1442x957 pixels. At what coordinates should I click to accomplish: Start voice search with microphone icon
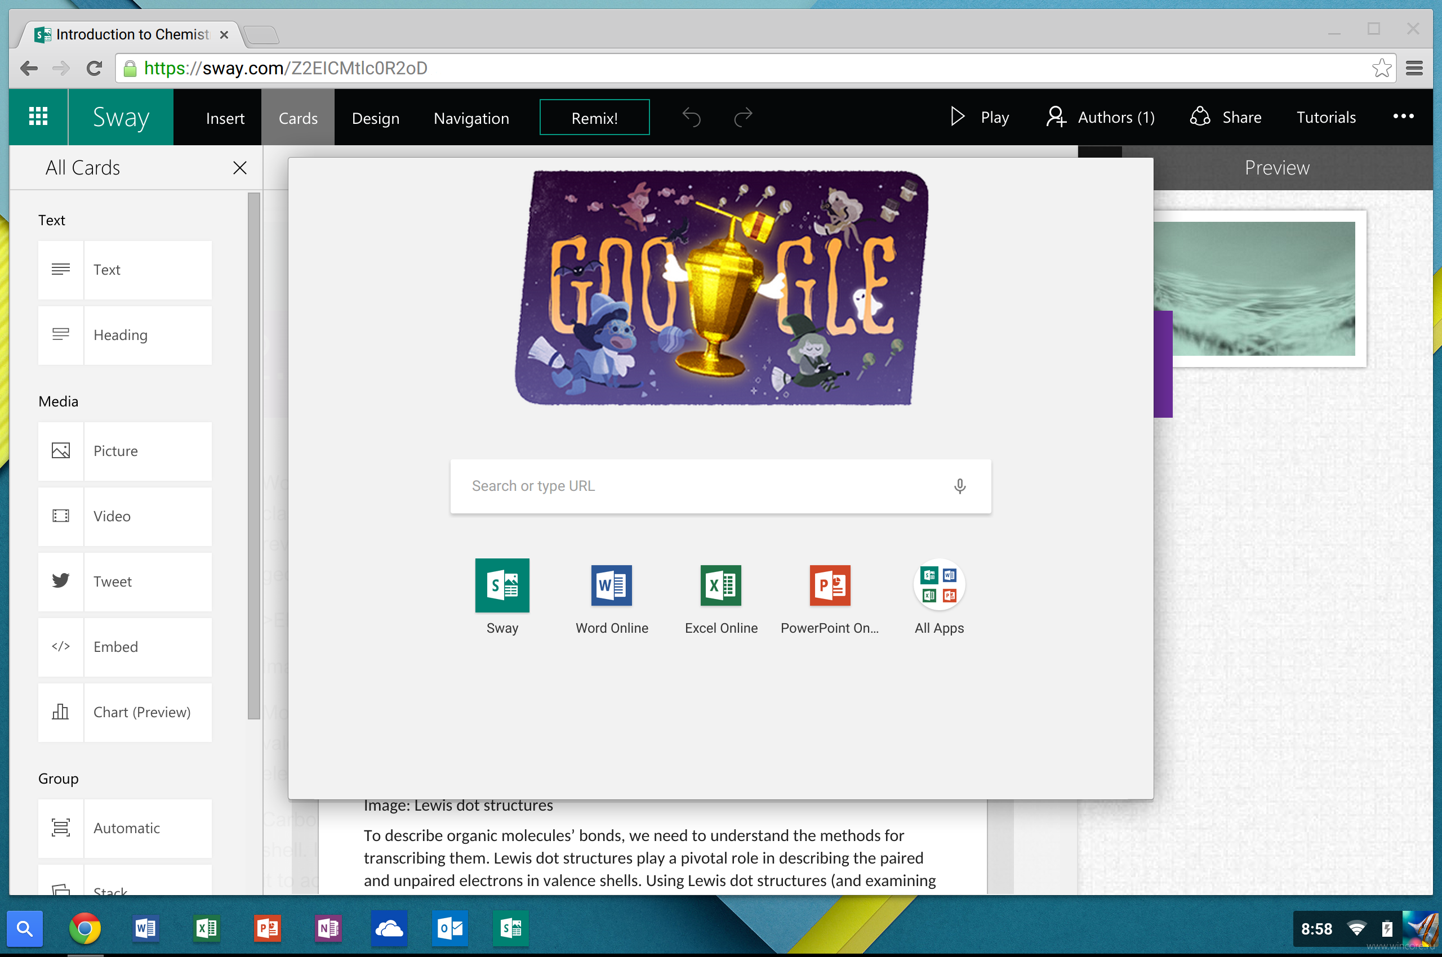960,486
